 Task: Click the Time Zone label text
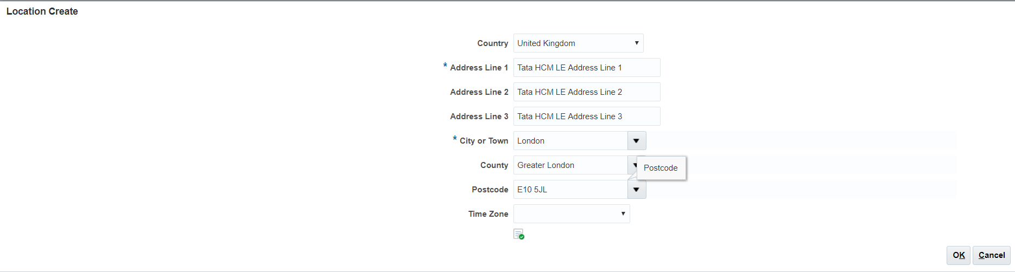(488, 214)
